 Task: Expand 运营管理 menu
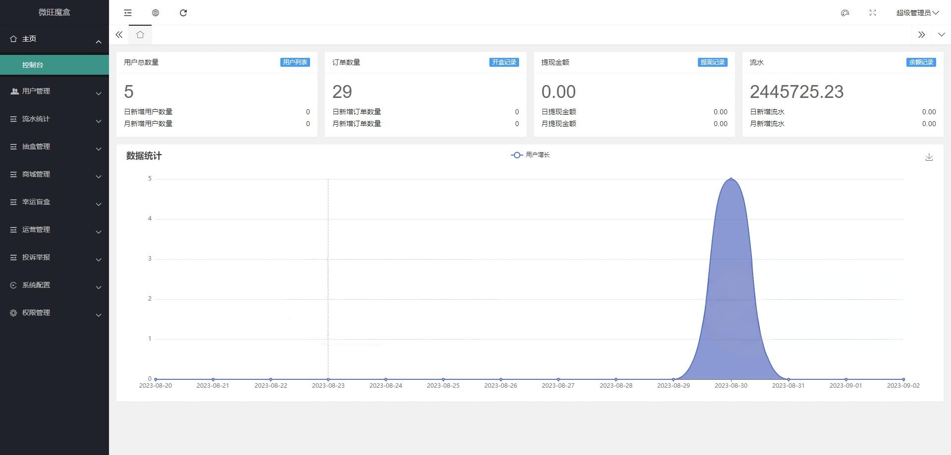54,229
